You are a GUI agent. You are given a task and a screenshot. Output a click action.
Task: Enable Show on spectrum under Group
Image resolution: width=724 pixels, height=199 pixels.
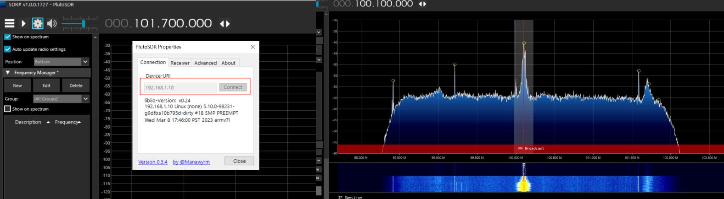(7, 109)
